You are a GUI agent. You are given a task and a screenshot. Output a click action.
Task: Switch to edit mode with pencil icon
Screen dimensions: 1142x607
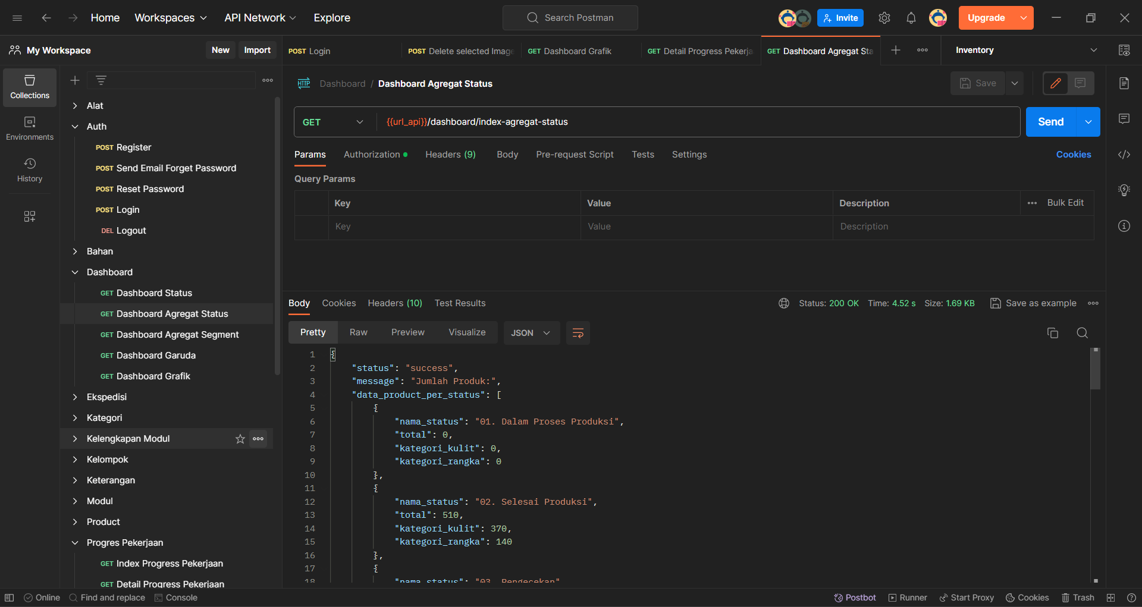1056,83
